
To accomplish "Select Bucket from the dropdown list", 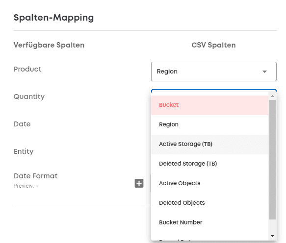I will pos(210,105).
